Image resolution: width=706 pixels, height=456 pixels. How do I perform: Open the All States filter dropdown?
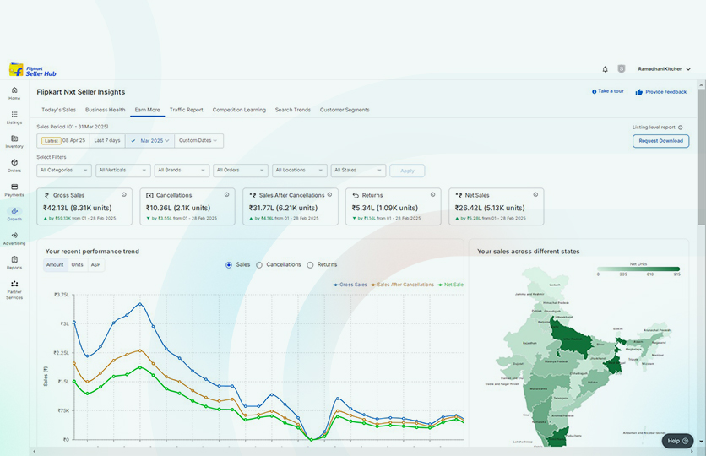[x=358, y=171]
